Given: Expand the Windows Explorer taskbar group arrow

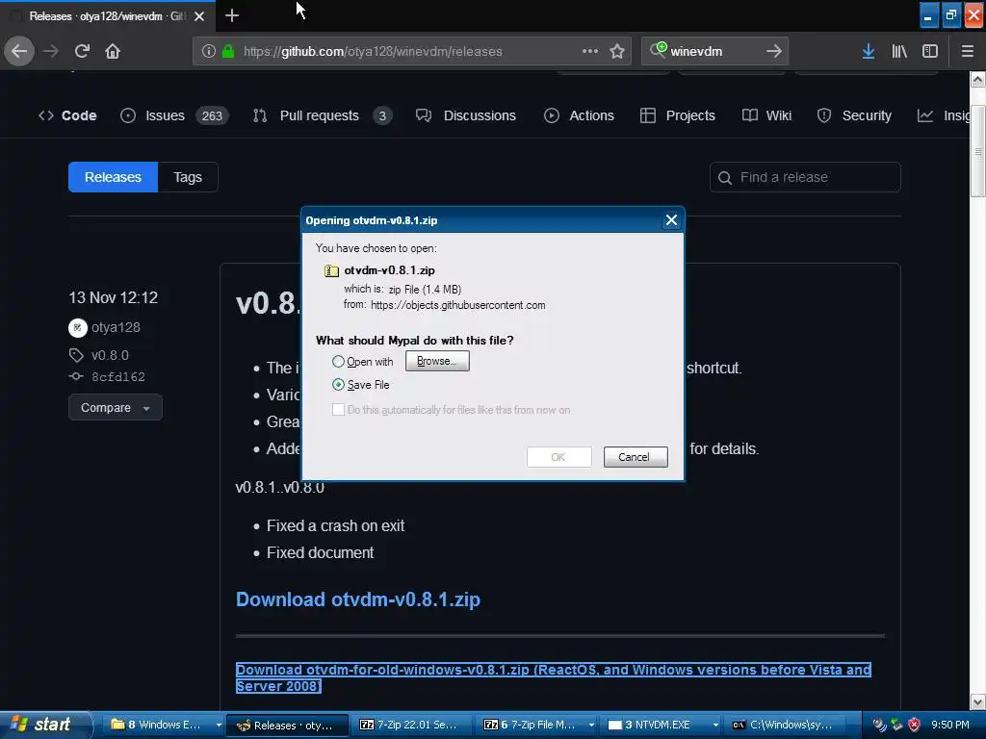Looking at the screenshot, I should point(219,726).
